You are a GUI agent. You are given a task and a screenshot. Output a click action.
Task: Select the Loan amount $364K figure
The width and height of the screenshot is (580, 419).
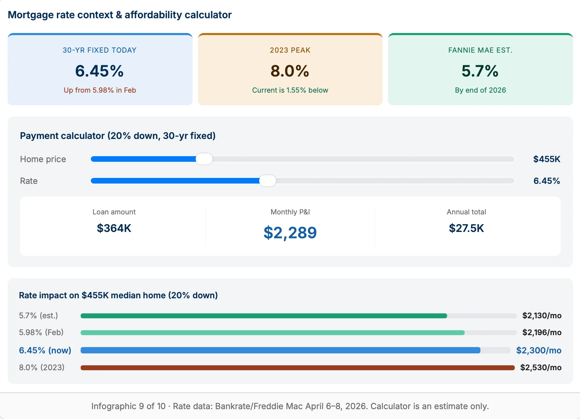coord(114,228)
